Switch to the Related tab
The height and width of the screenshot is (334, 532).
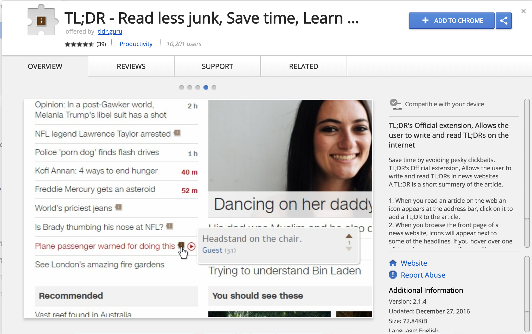point(303,66)
